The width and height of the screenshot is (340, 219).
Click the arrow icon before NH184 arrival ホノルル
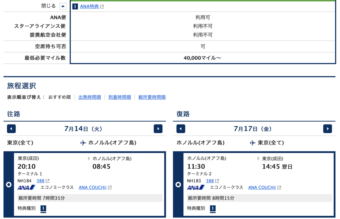pyautogui.click(x=89, y=159)
